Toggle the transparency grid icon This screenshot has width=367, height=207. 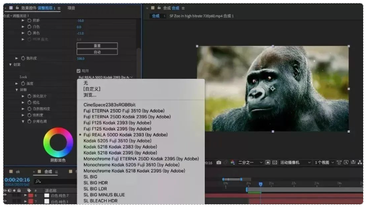[275, 162]
